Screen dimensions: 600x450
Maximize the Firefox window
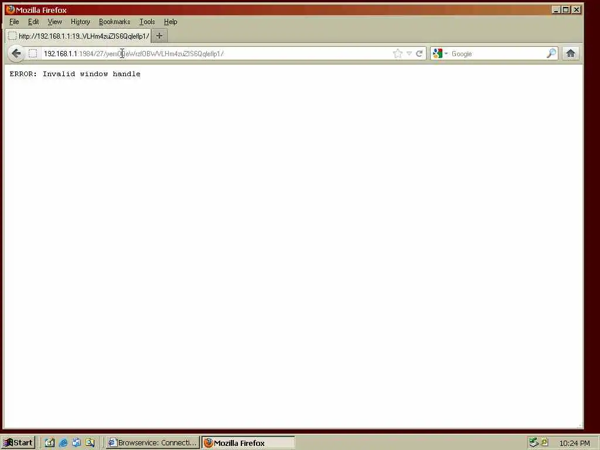[x=566, y=10]
